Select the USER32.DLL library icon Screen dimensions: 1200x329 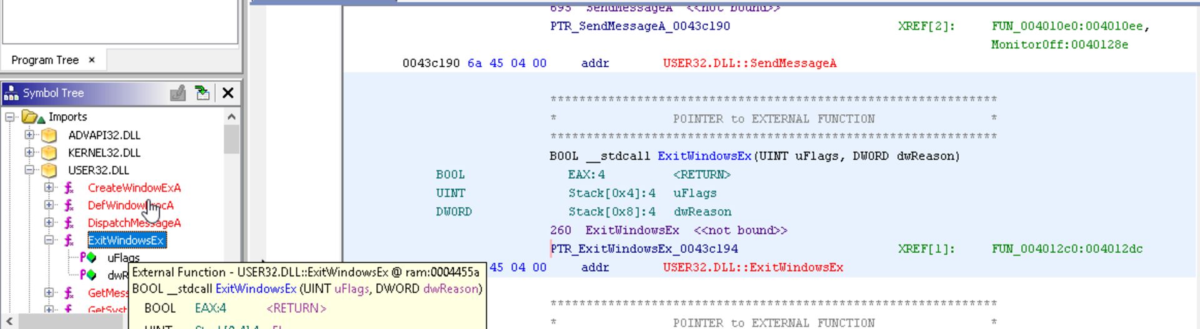coord(49,170)
